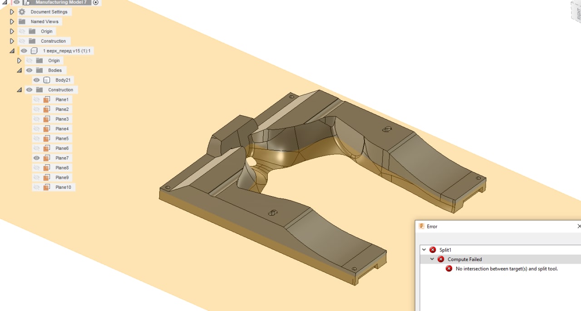Activate Manufacturing Model 7 radio button
Screen dimensions: 581x311
tap(96, 2)
